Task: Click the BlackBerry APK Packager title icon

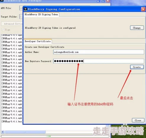Action: click(2, 1)
